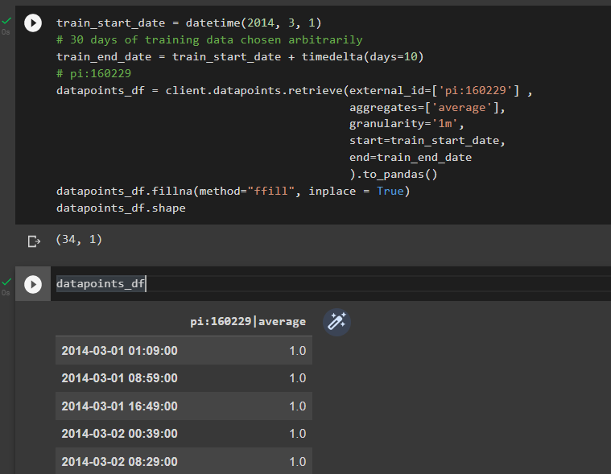The height and width of the screenshot is (474, 611).
Task: Click value 1.0 in the 00:39:00 row
Action: pyautogui.click(x=298, y=434)
